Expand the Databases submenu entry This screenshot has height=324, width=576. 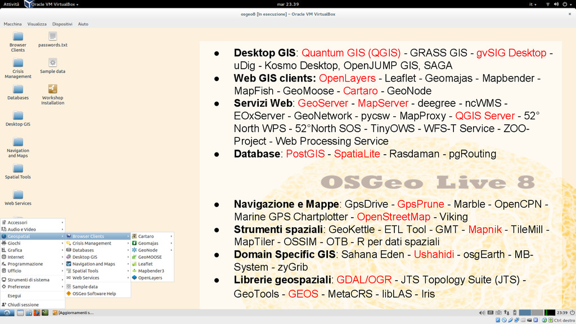coord(98,250)
